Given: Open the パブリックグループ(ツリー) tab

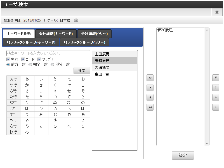Looking at the screenshot, I should 84,42.
